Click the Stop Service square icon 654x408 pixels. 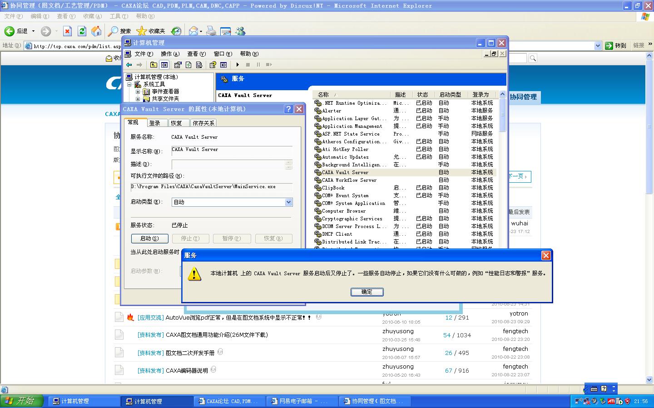coord(248,65)
